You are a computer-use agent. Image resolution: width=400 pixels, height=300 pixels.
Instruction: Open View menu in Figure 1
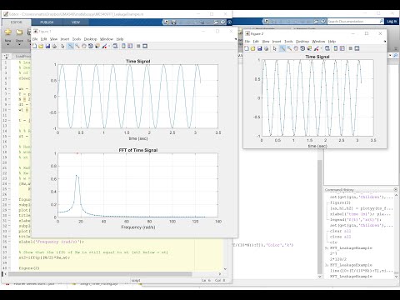[x=53, y=39]
